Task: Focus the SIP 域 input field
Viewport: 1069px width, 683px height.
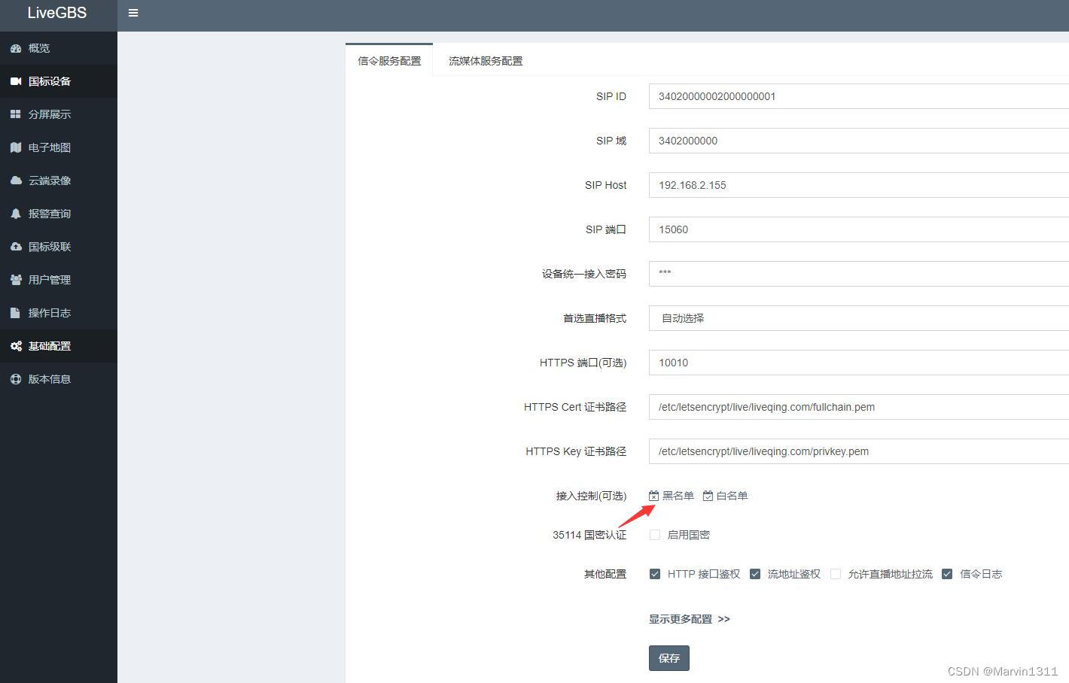Action: 859,141
